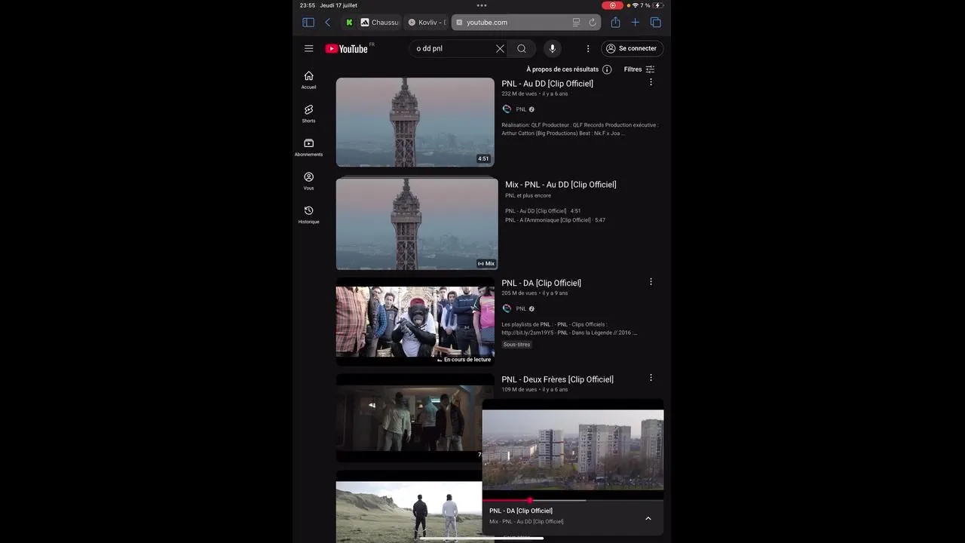Switch to the Chaussu tab
The width and height of the screenshot is (965, 543).
point(379,23)
